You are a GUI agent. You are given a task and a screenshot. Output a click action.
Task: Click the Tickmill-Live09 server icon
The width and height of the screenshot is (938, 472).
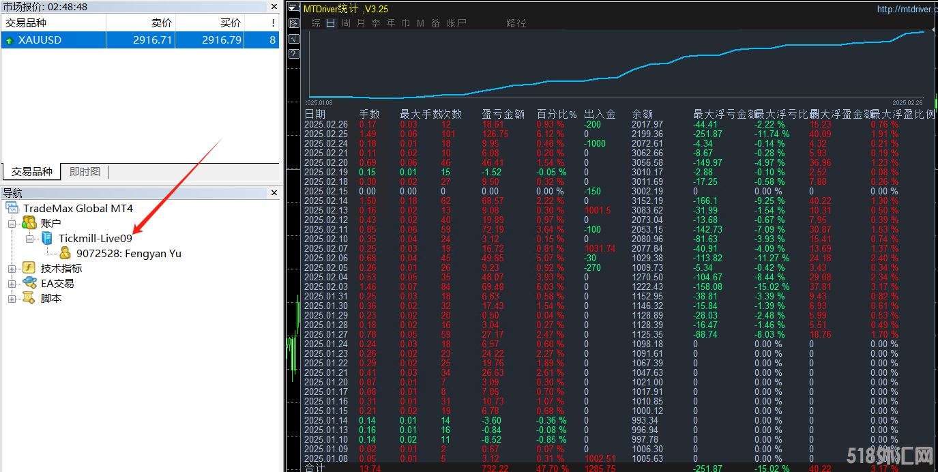tap(47, 238)
